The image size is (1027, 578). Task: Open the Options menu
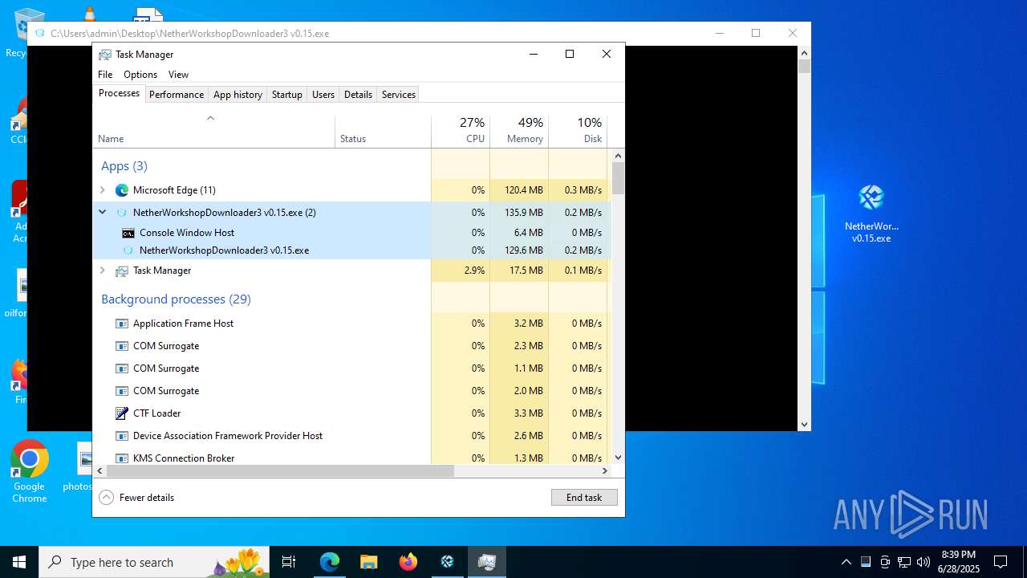coord(140,75)
